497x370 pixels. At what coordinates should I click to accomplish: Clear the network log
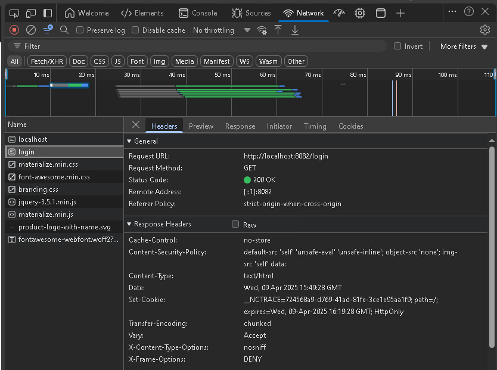coord(30,30)
